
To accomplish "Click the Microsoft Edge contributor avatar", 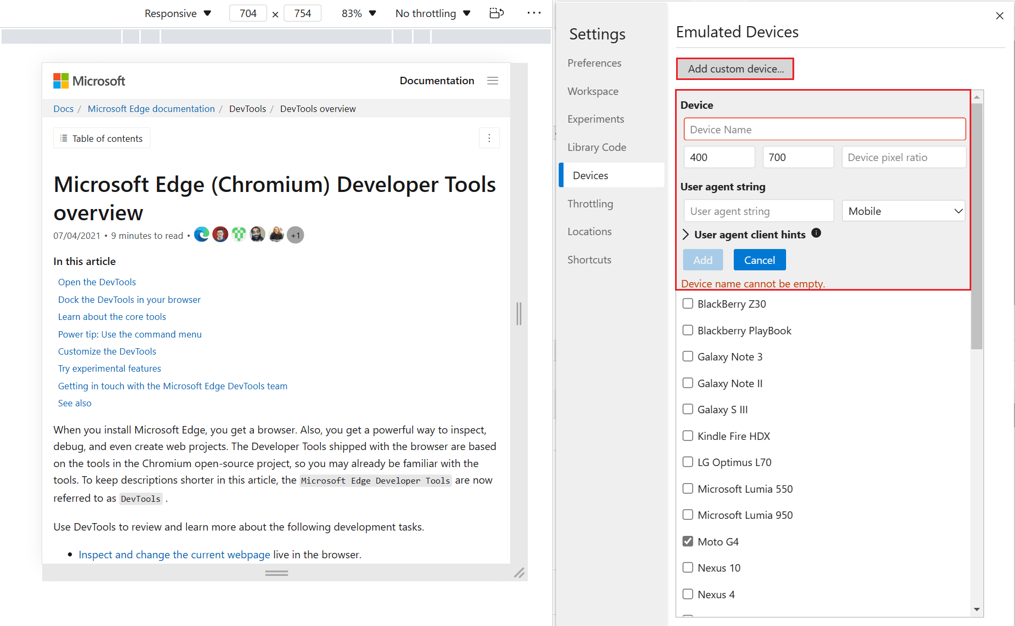I will (201, 234).
